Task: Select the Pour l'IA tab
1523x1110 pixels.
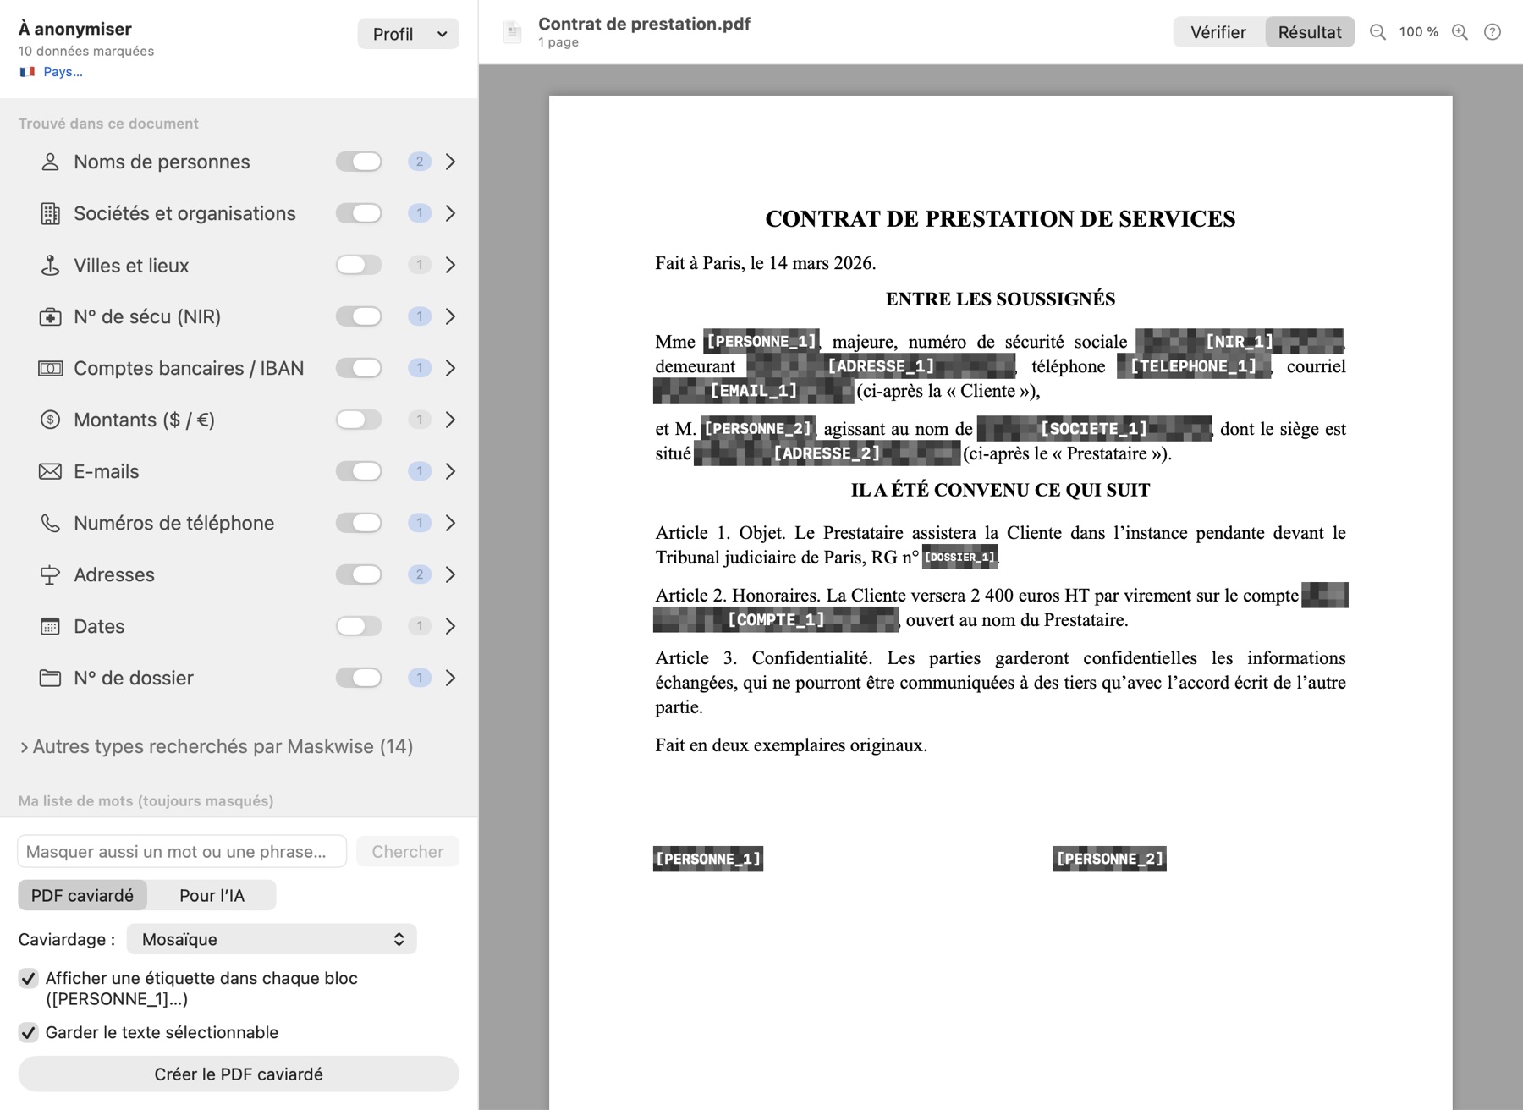Action: click(x=212, y=895)
